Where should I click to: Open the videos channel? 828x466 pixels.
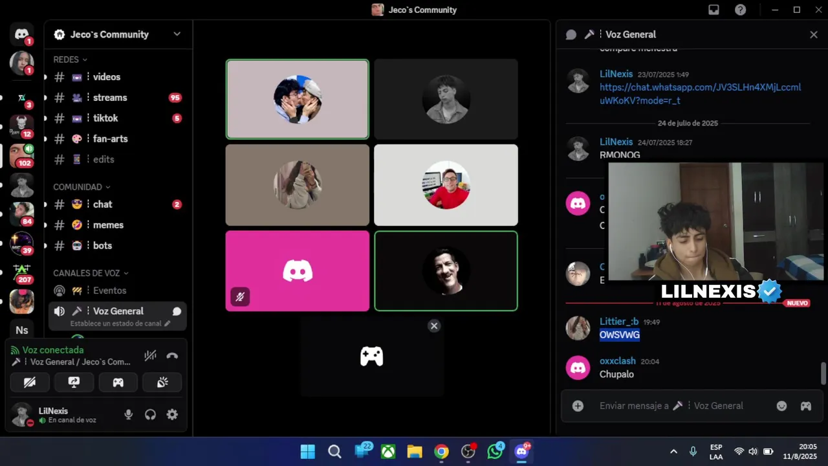click(x=118, y=77)
